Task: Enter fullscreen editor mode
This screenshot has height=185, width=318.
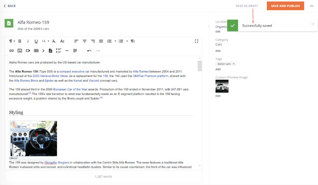Action: point(196,41)
